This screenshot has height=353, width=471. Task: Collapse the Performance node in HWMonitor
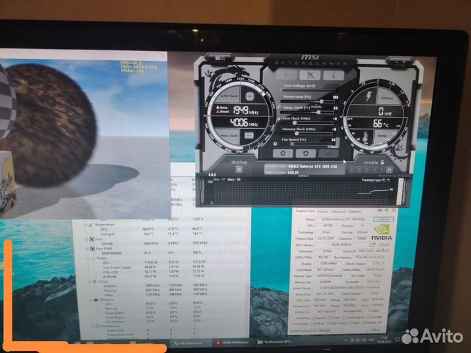[93, 326]
